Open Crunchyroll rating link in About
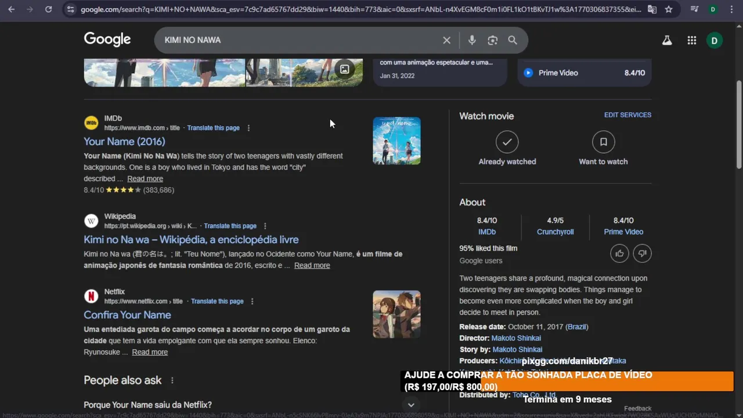 [x=555, y=232]
